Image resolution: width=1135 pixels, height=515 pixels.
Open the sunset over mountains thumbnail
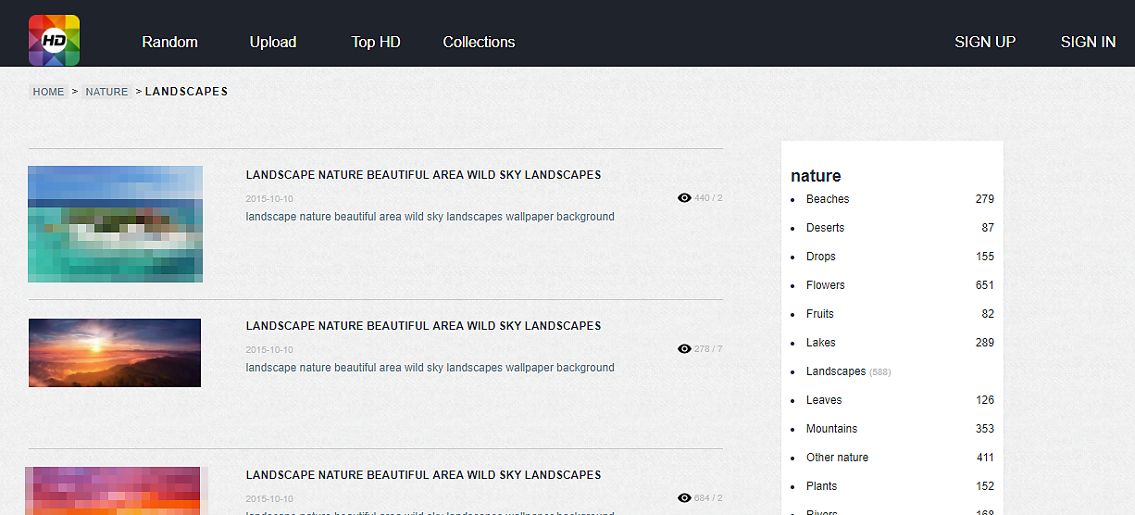coord(115,353)
